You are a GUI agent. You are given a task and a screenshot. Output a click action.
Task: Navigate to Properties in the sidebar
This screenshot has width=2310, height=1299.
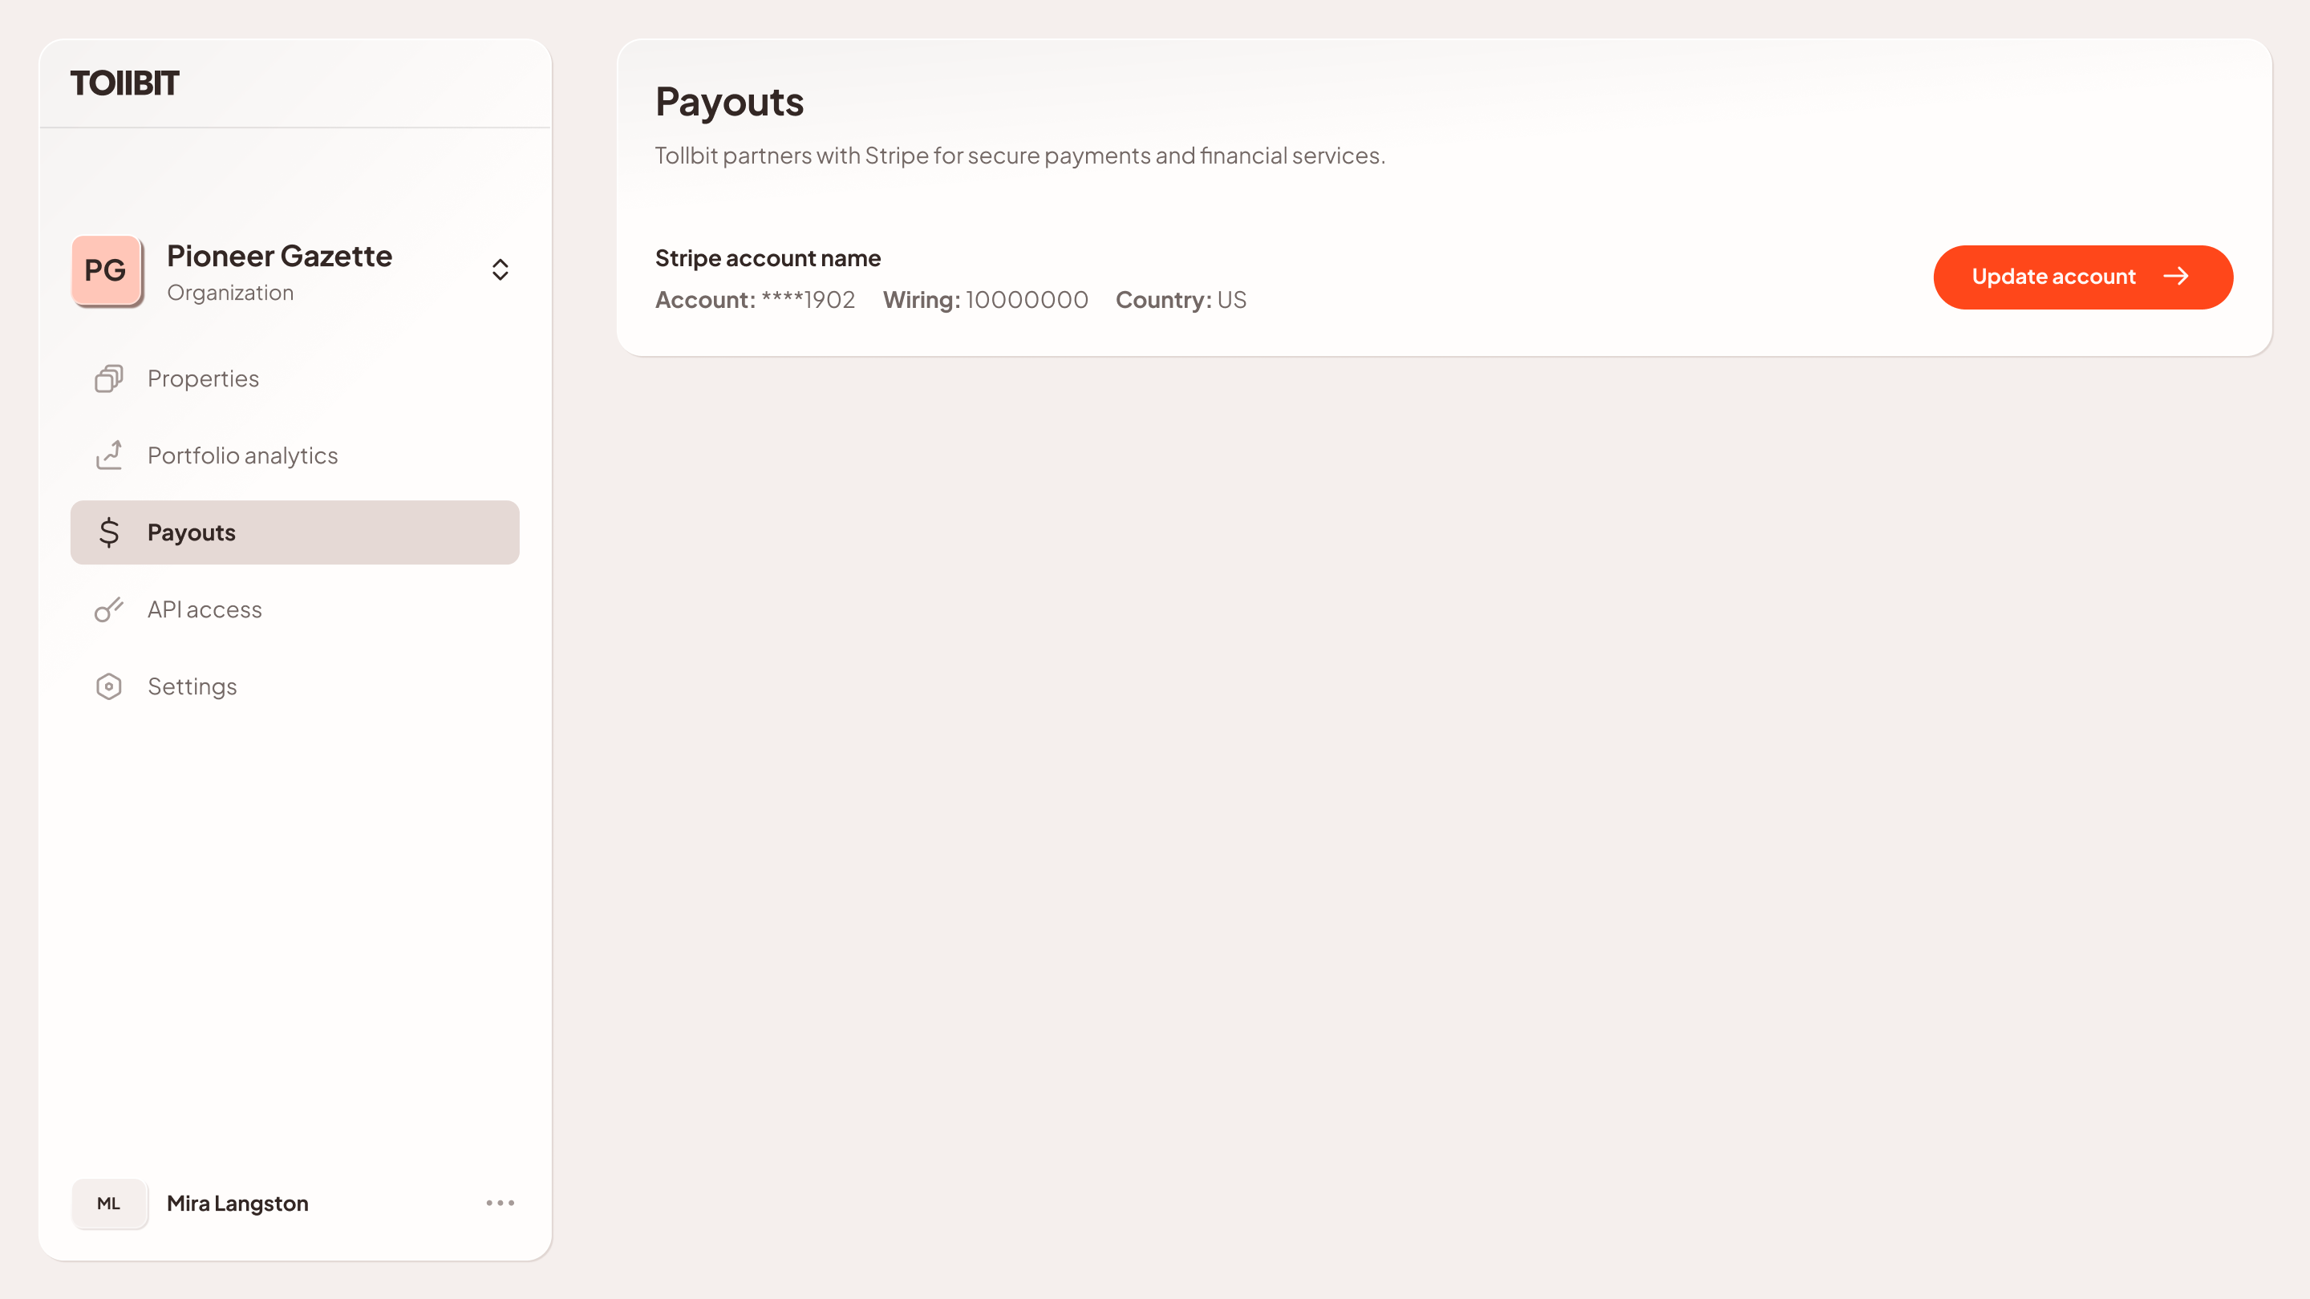coord(203,378)
